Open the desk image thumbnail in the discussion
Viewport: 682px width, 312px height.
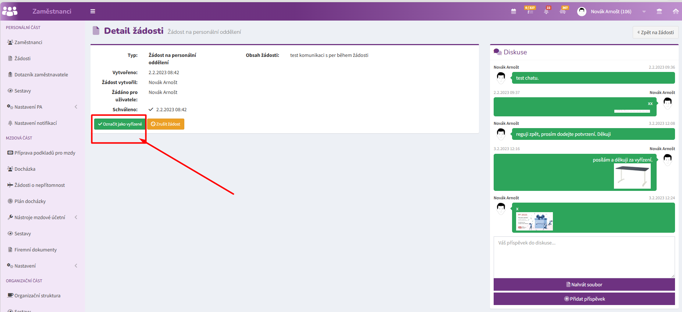[x=632, y=176]
